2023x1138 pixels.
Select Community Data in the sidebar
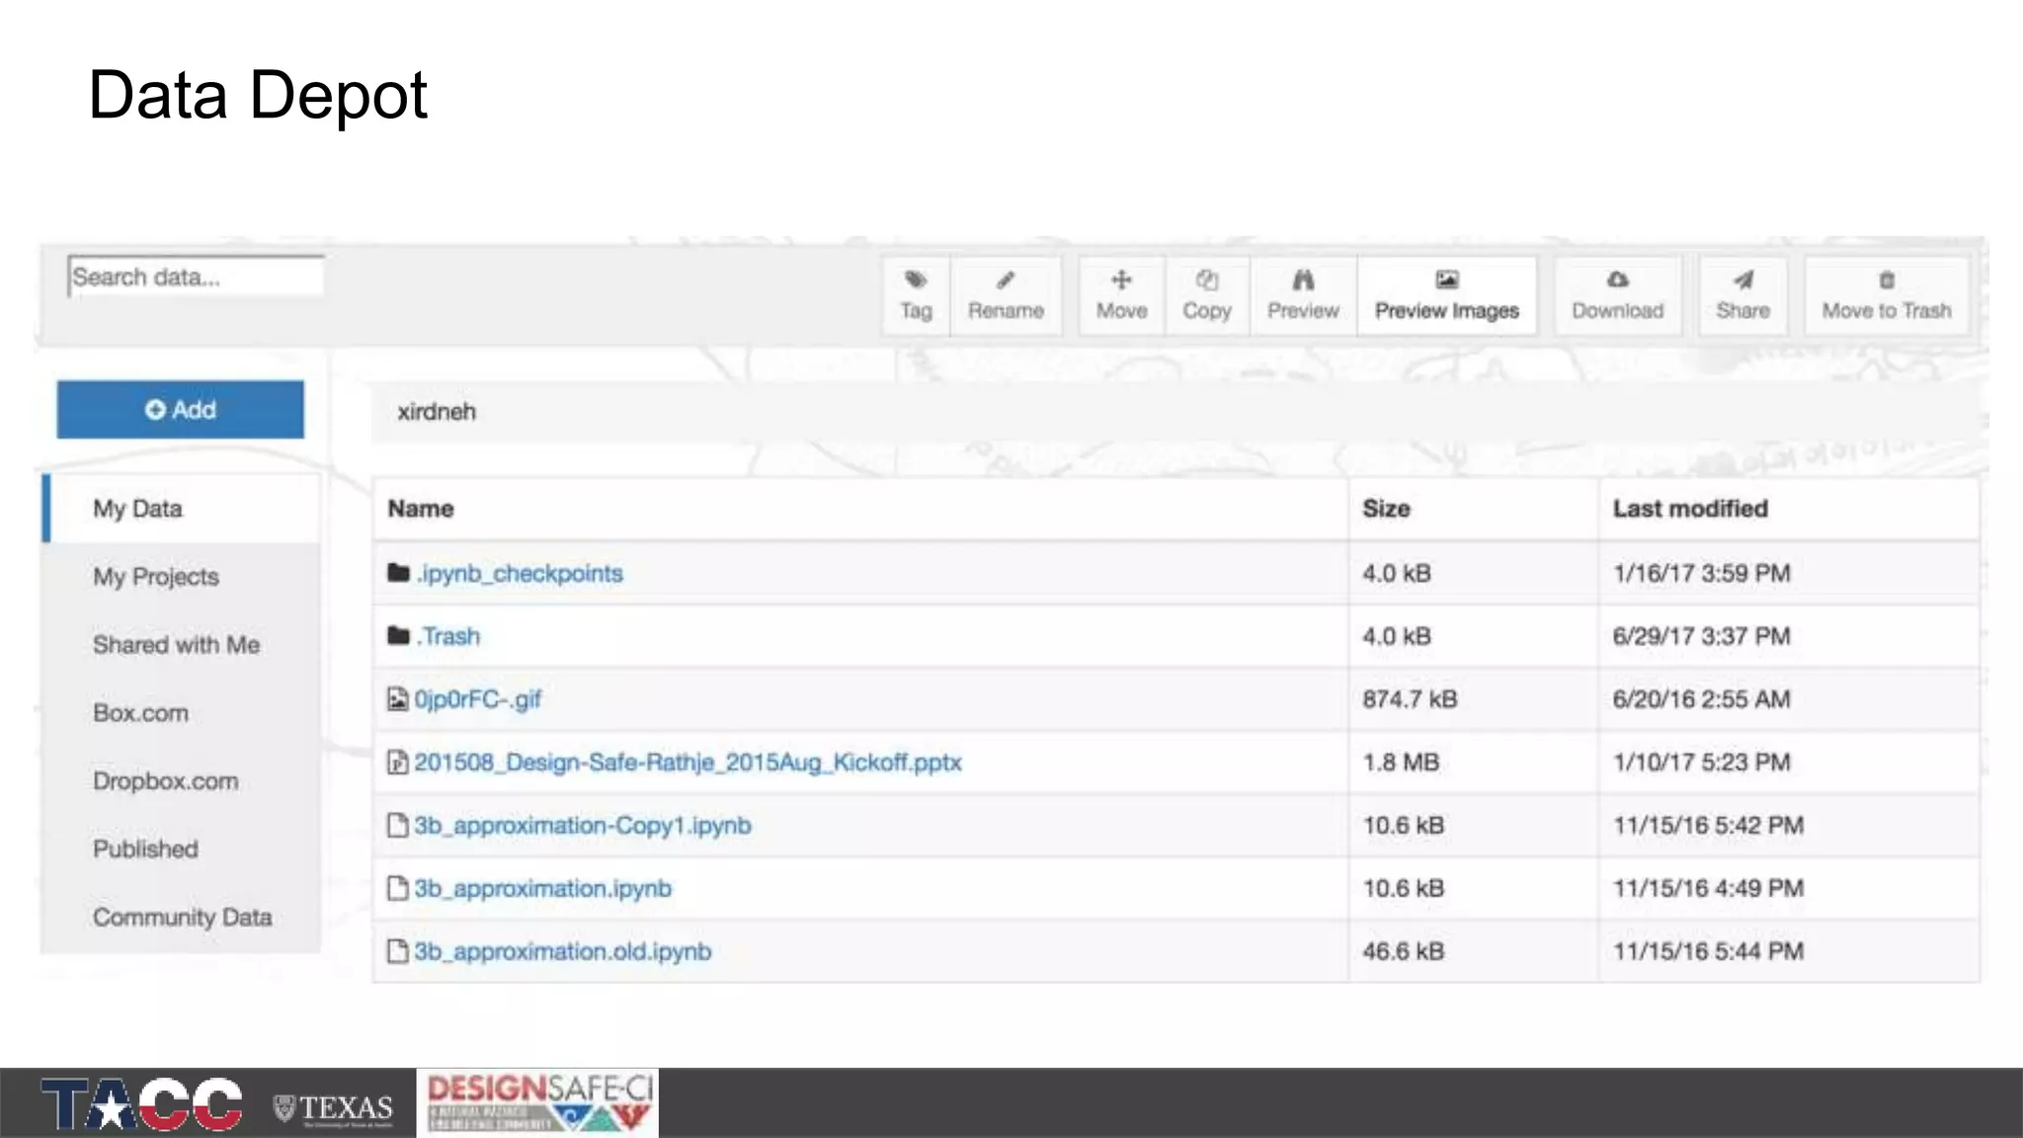click(182, 918)
